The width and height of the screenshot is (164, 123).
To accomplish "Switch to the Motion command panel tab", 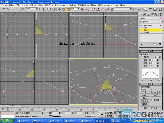I will pos(153,14).
